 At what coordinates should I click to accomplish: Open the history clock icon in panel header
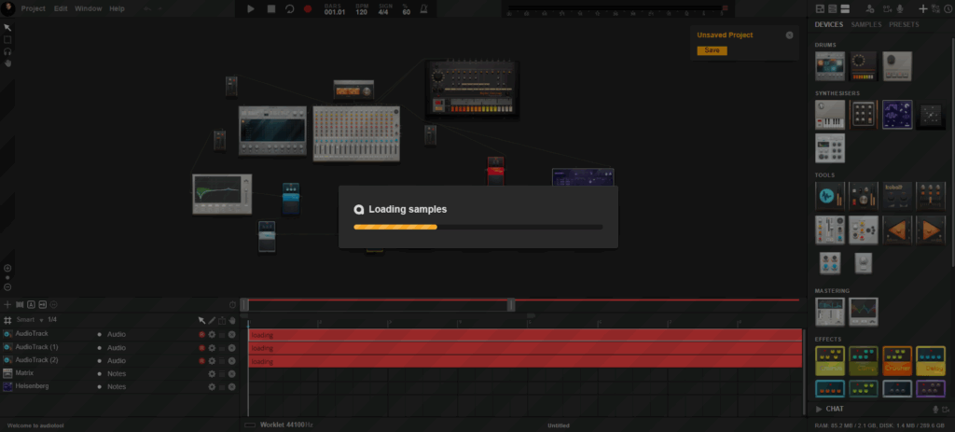coord(948,8)
